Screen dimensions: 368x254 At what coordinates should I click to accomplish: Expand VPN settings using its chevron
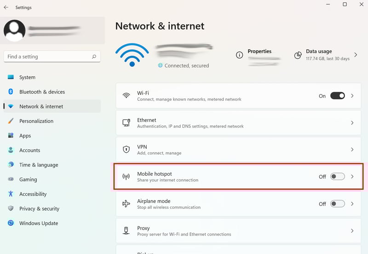pyautogui.click(x=352, y=149)
